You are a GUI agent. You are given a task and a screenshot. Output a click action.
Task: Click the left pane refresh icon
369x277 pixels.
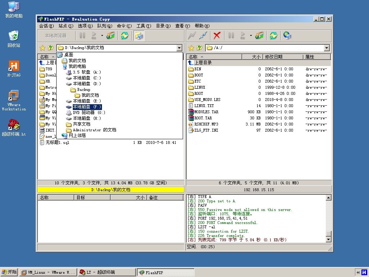(124, 36)
